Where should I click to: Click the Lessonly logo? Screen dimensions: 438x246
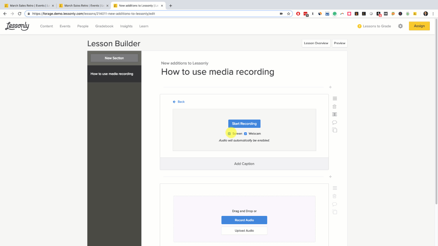click(17, 26)
